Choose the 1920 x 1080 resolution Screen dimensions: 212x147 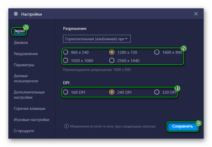click(x=78, y=60)
